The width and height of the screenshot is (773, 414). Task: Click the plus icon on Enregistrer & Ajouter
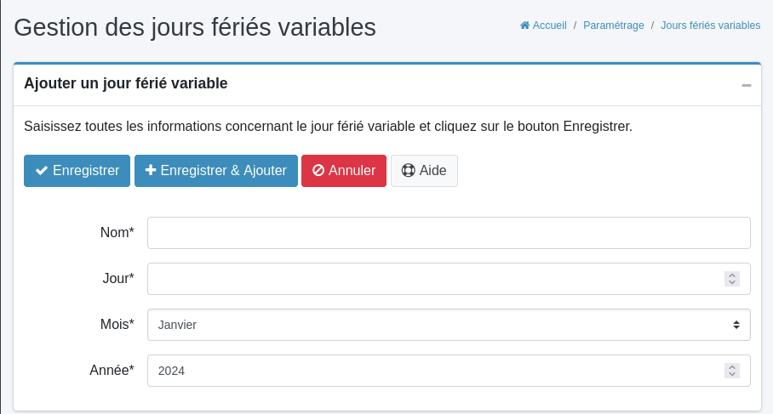[x=151, y=170]
